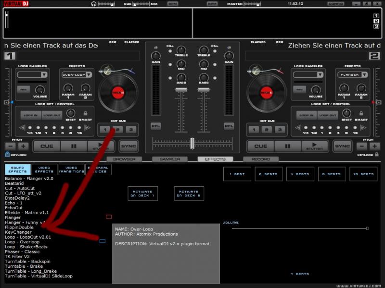Select the 1/4 loop length on deck 1
Viewport: 385px width, 288px height.
pos(30,128)
